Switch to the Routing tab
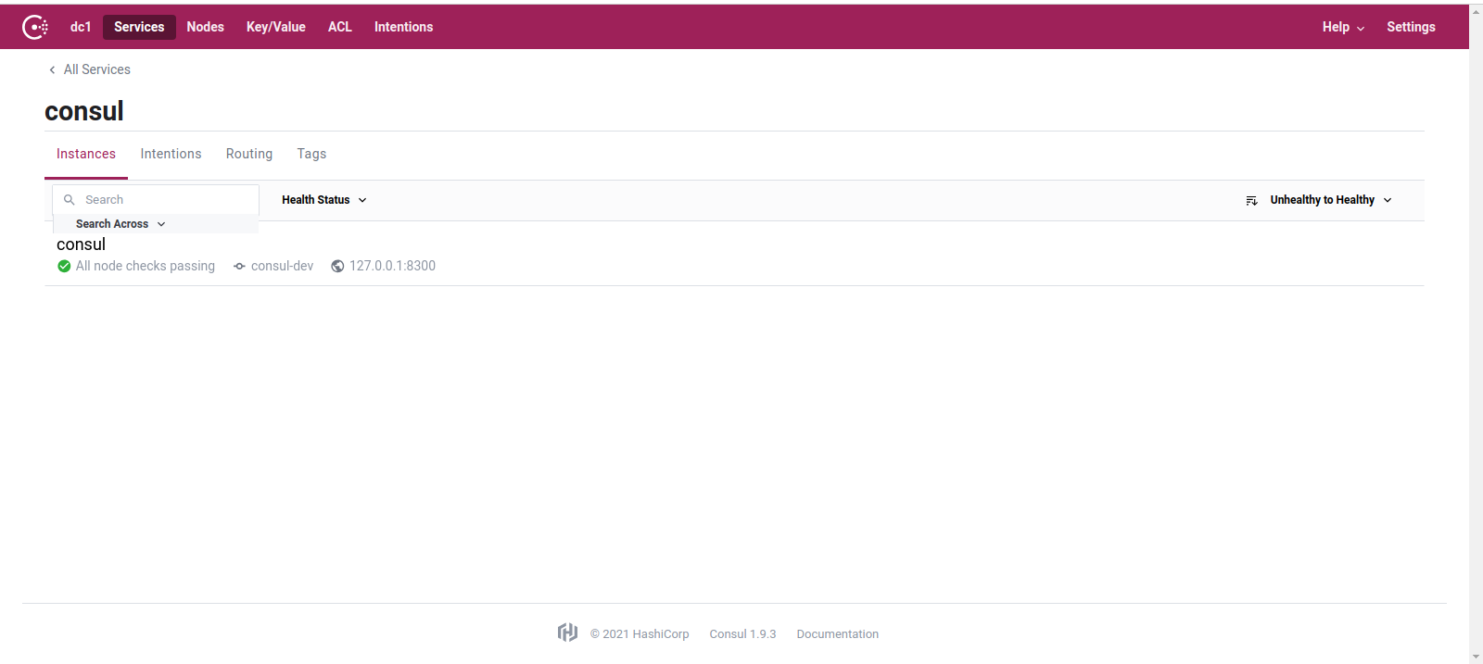This screenshot has height=664, width=1483. [249, 154]
